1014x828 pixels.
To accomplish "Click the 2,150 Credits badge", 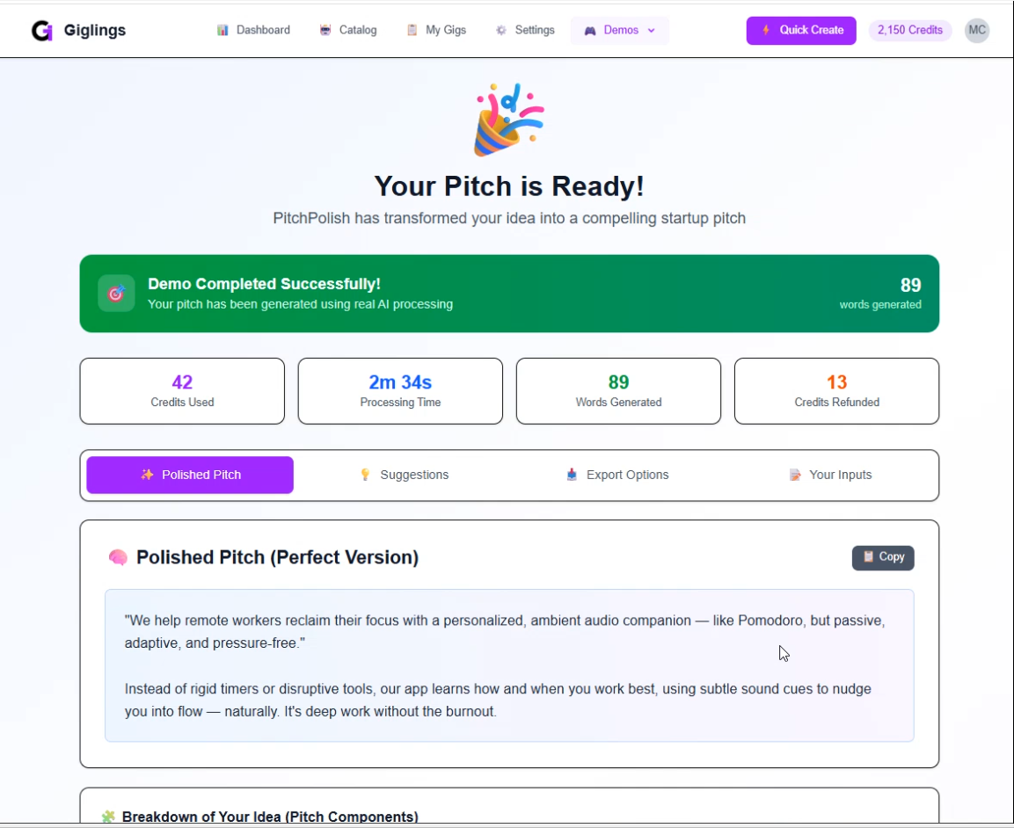I will [909, 30].
